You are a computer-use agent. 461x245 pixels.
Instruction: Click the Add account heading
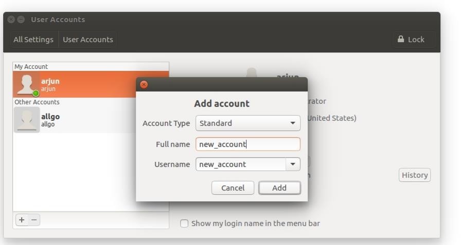tap(222, 104)
